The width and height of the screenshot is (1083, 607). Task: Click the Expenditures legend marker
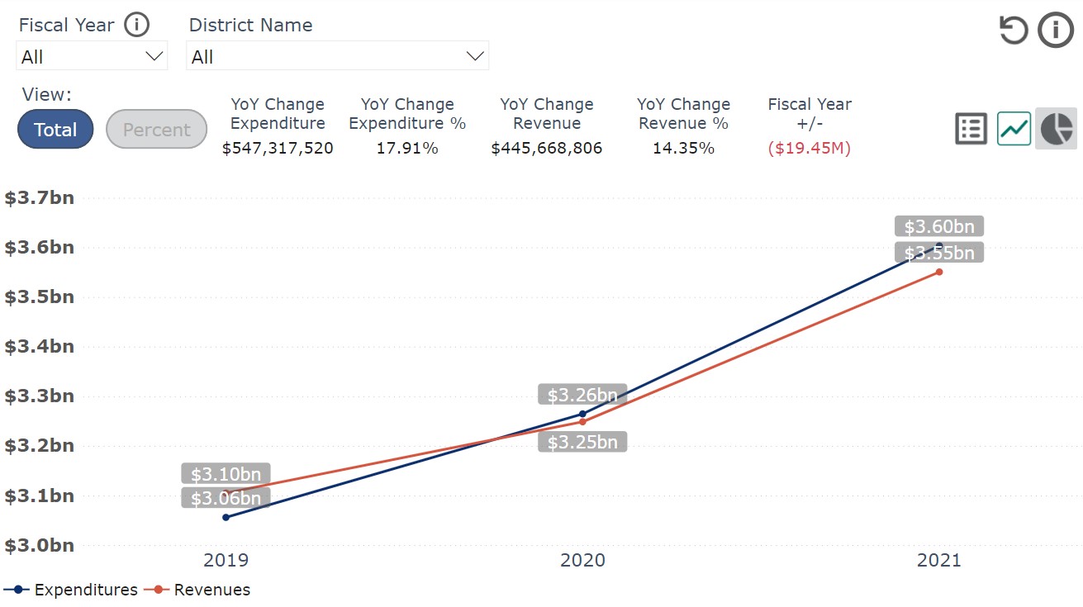tap(18, 590)
